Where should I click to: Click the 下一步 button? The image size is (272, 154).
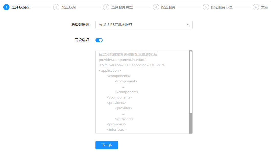pyautogui.click(x=106, y=145)
